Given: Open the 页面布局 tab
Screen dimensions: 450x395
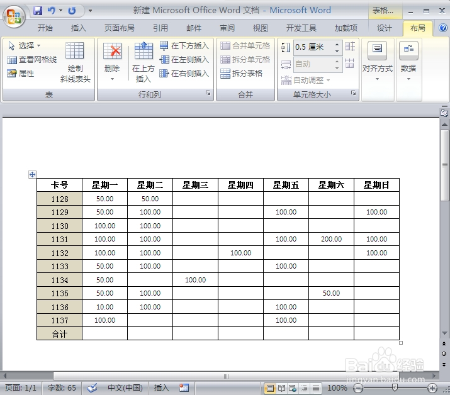Looking at the screenshot, I should 120,28.
